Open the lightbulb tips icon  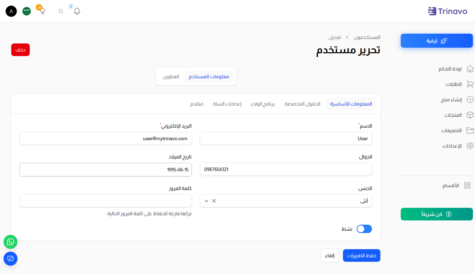tap(43, 11)
